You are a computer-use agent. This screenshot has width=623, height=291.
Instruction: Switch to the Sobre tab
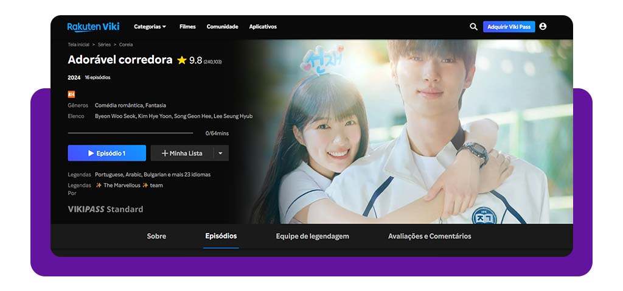coord(156,236)
